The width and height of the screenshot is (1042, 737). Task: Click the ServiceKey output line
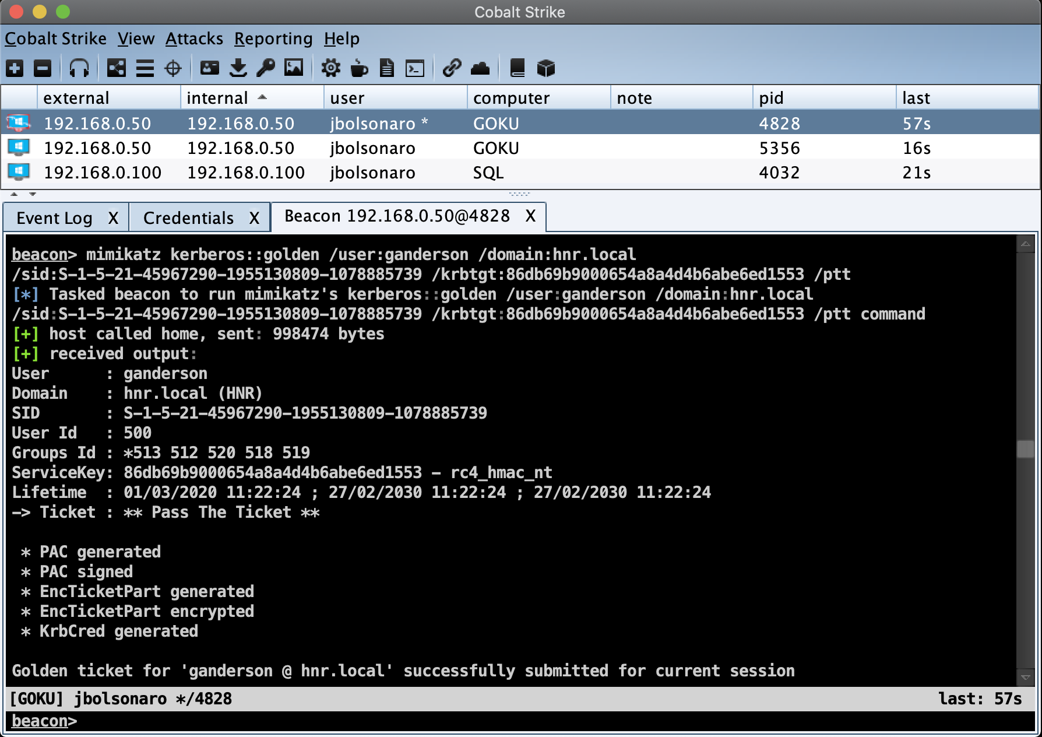tap(282, 472)
